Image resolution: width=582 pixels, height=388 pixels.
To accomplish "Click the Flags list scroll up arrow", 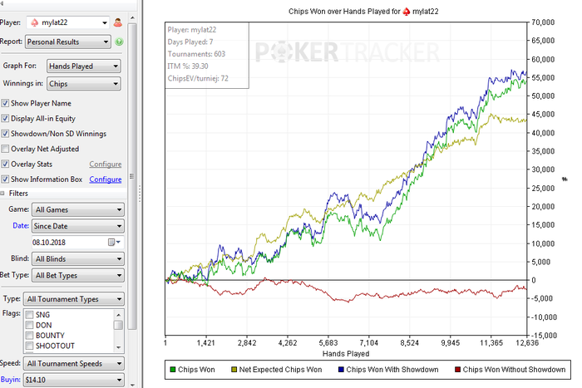I will pyautogui.click(x=118, y=315).
